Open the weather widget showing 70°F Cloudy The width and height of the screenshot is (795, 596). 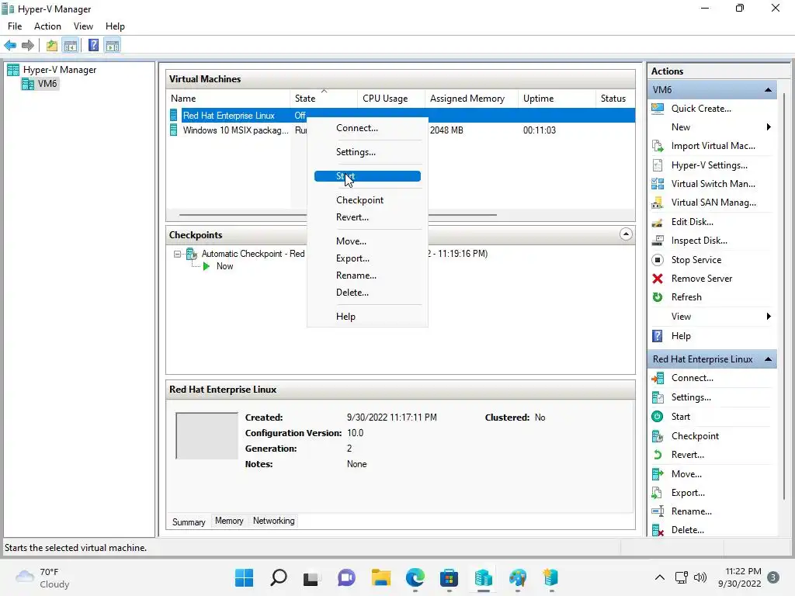tap(42, 577)
